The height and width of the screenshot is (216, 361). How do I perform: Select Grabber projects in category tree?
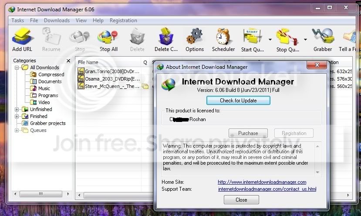pyautogui.click(x=47, y=123)
